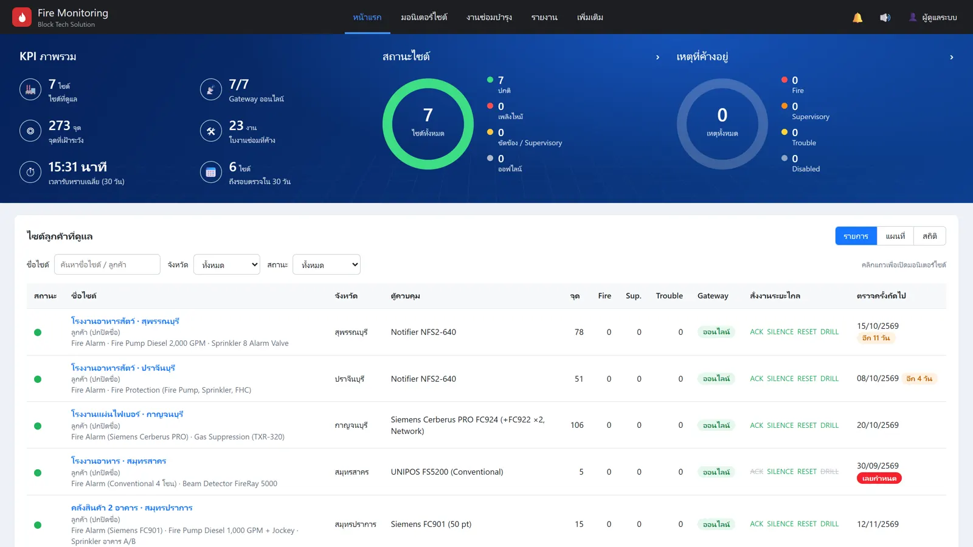Click the green site status donut chart
Image resolution: width=973 pixels, height=547 pixels.
[428, 124]
